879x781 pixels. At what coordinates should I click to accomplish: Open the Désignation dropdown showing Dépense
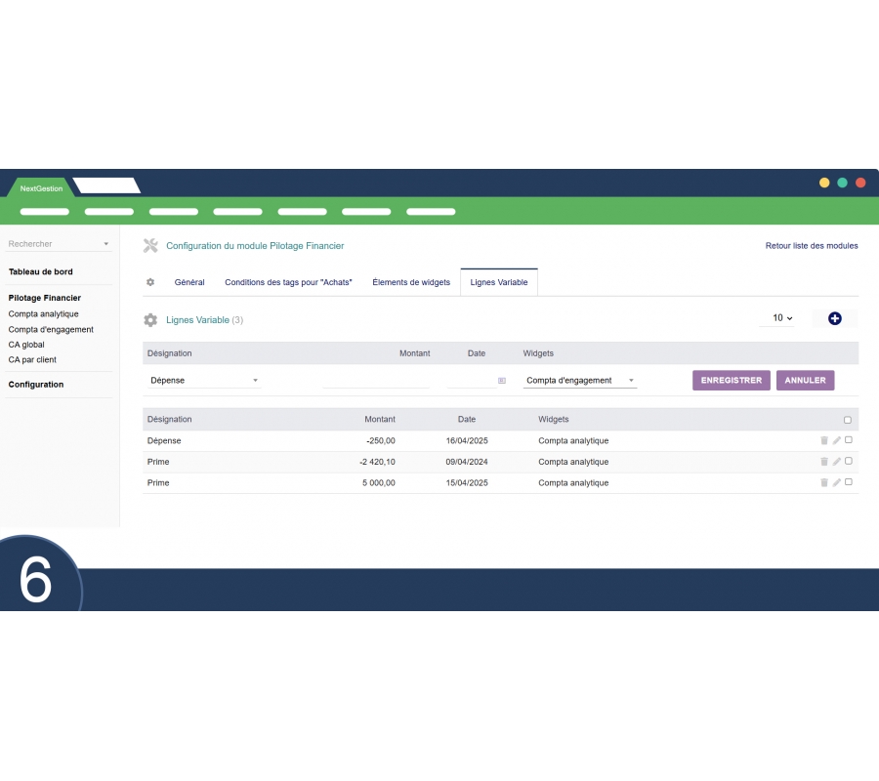[x=204, y=381]
